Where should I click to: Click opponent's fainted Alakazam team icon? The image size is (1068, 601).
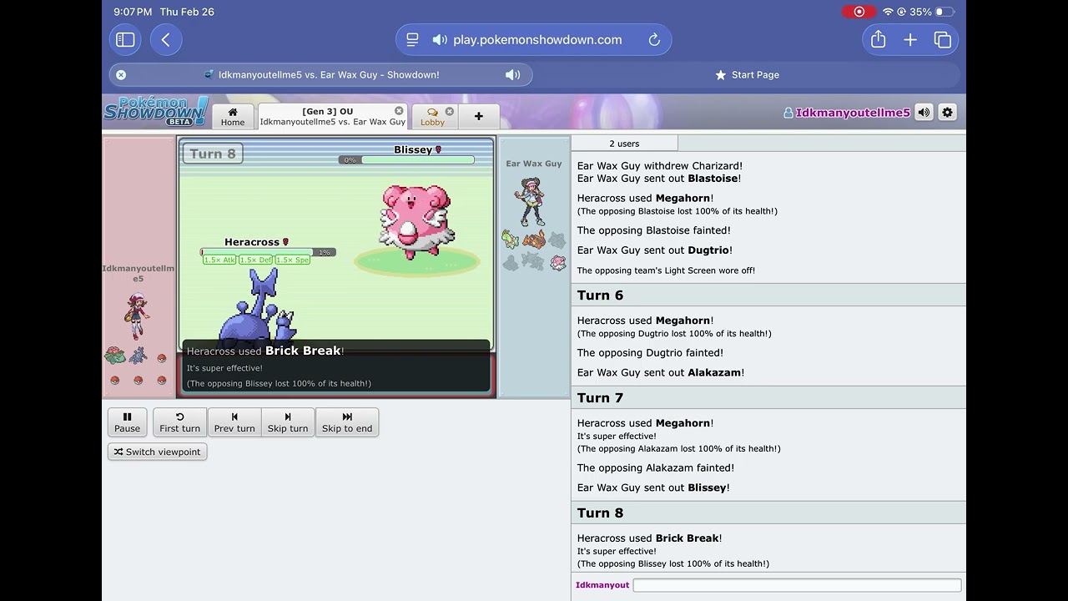pyautogui.click(x=534, y=263)
